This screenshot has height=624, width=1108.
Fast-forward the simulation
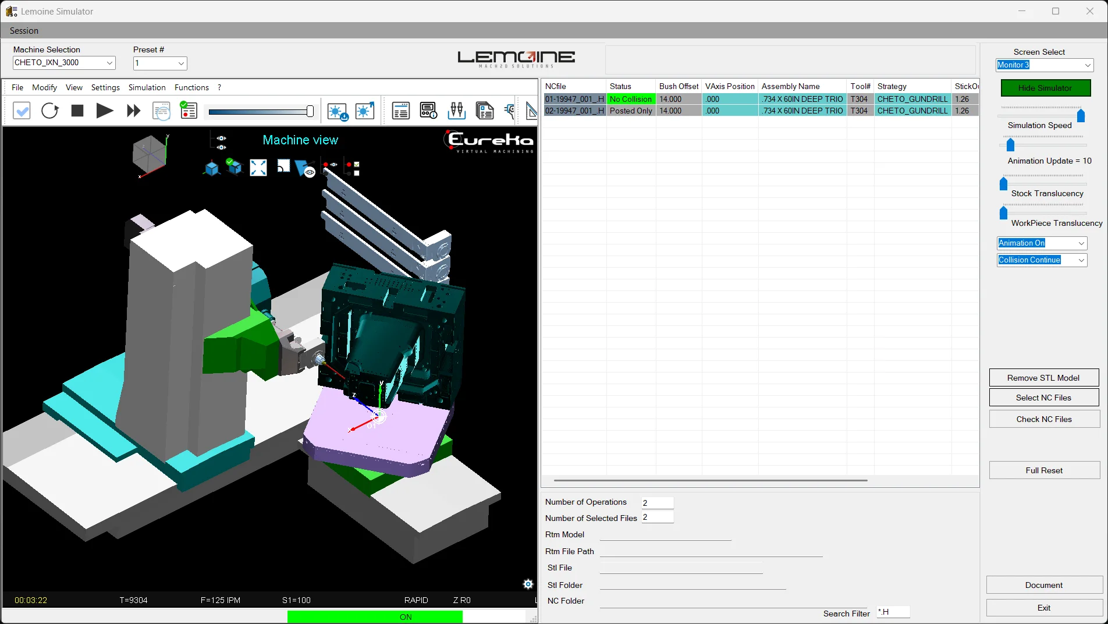[x=133, y=111]
